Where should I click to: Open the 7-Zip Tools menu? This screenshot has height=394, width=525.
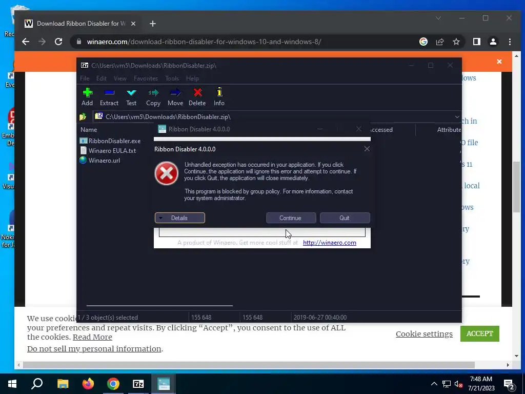172,78
